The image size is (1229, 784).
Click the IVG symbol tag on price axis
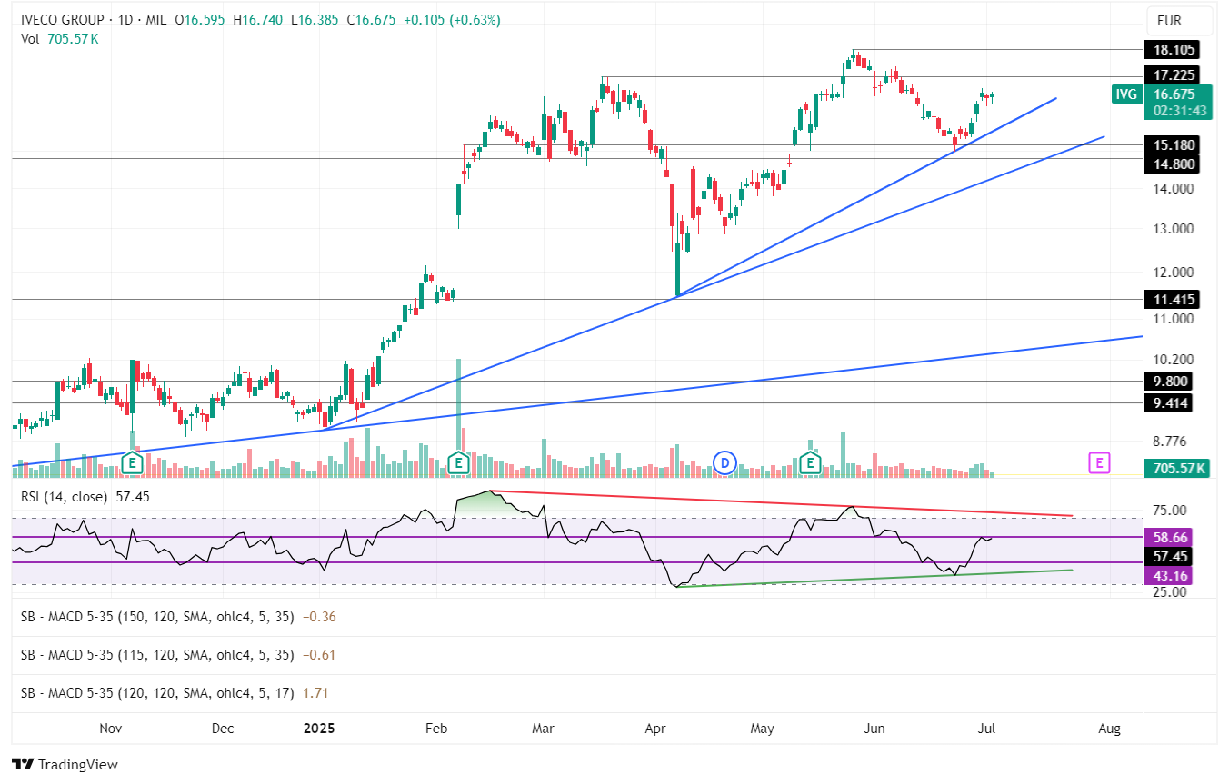(x=1126, y=94)
